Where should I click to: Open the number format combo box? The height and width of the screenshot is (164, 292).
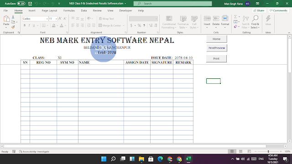pos(143,19)
